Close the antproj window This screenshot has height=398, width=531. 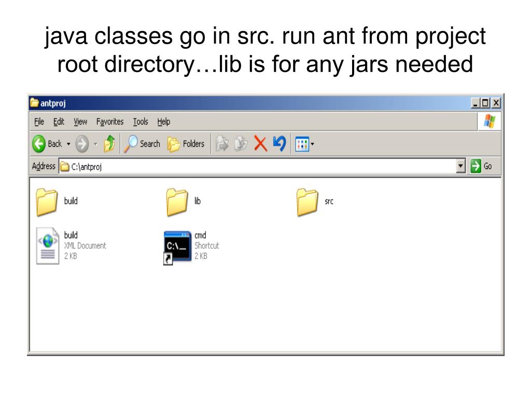pos(496,103)
